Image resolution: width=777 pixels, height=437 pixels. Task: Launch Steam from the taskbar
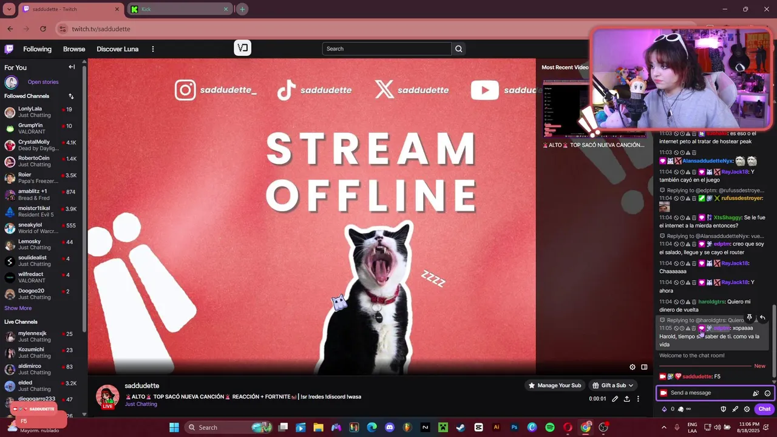pos(461,427)
